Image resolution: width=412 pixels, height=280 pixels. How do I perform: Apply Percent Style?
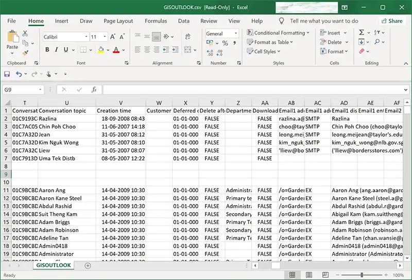click(x=225, y=43)
